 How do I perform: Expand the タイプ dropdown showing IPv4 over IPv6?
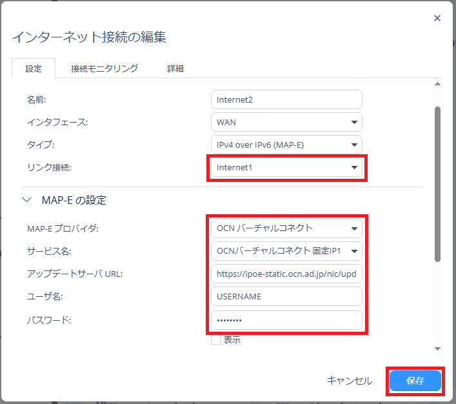click(286, 145)
